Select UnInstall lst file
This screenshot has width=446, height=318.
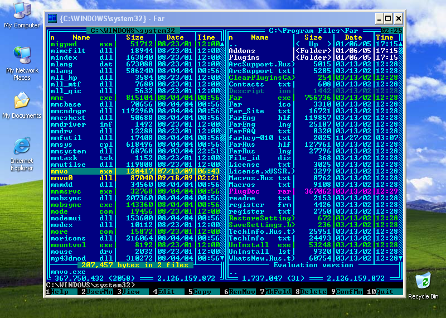tap(313, 252)
